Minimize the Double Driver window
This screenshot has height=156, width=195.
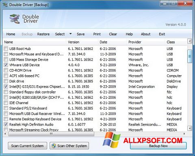pyautogui.click(x=165, y=4)
